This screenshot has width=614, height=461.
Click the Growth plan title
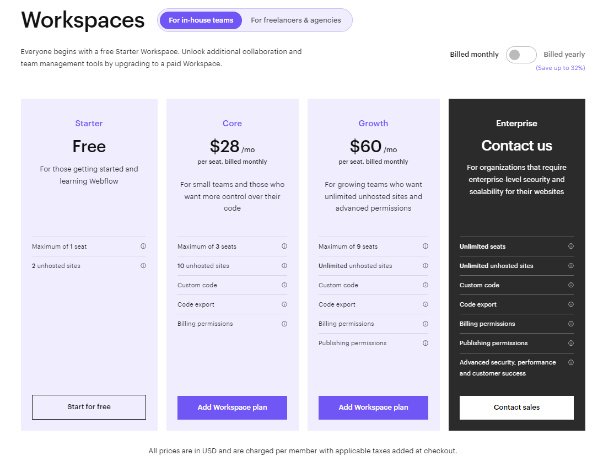pos(373,124)
